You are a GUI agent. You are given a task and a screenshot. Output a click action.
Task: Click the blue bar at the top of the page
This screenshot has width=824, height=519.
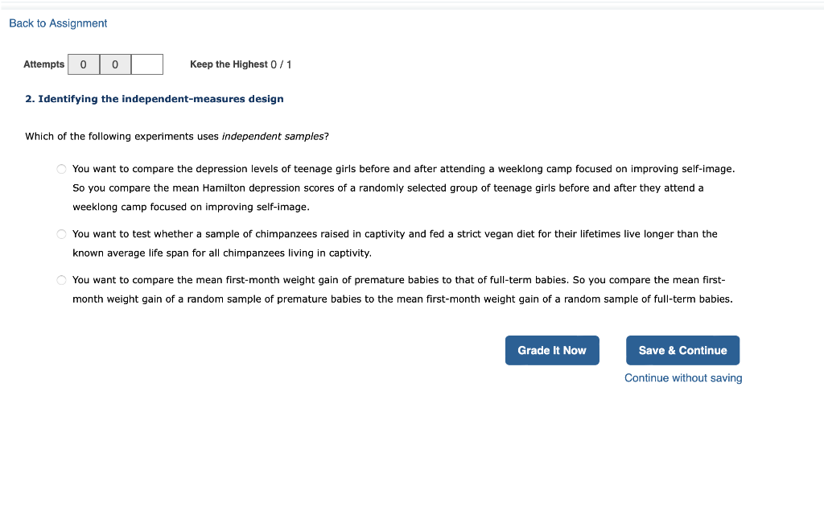tap(412, 3)
